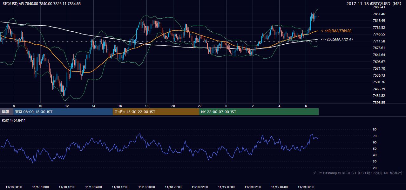
Task: Click price axis label 7501.76
Action: point(379,82)
